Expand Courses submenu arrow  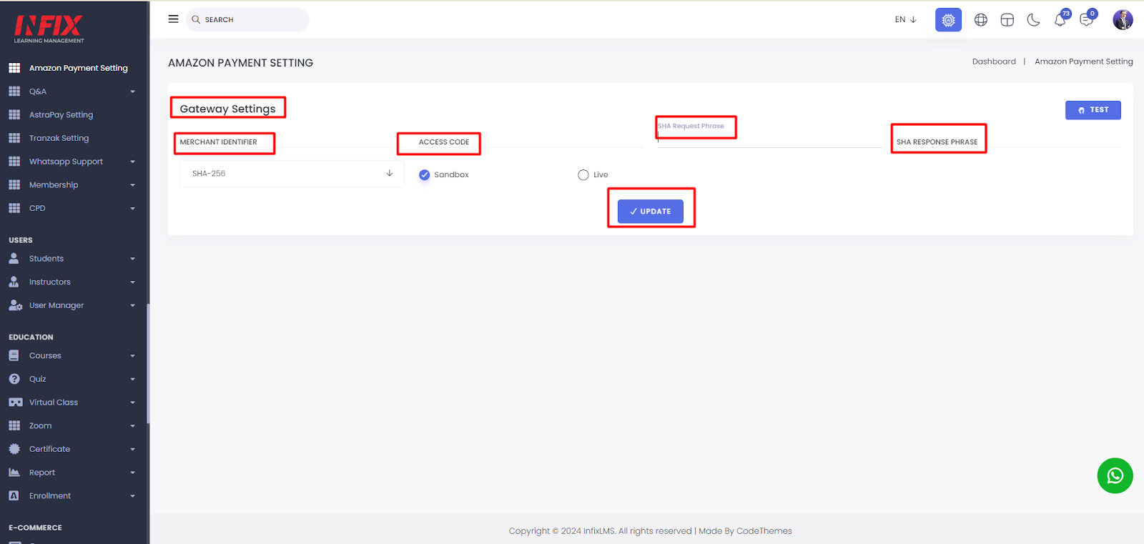tap(132, 356)
